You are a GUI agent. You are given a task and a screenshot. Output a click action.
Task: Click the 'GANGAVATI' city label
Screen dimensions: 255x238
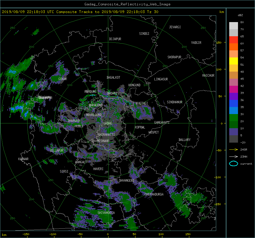[162, 123]
